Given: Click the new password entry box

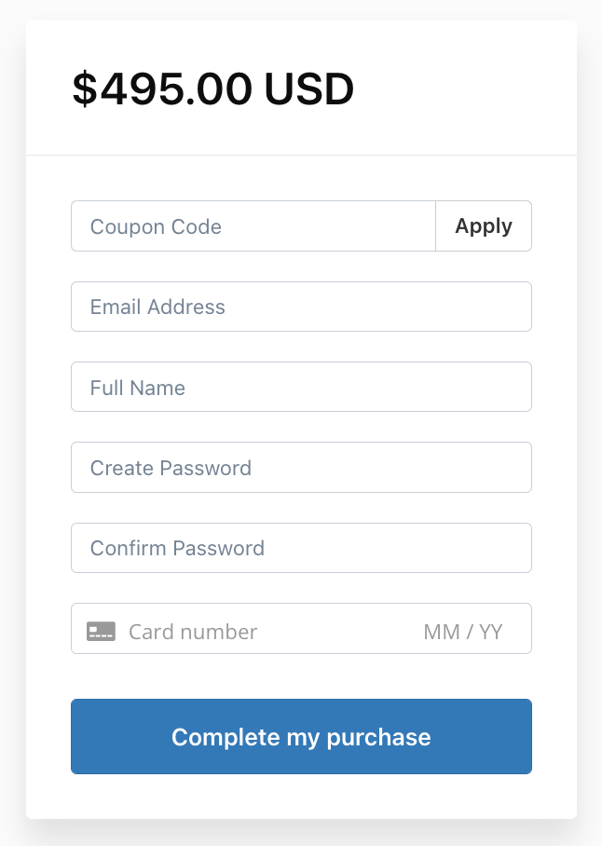Looking at the screenshot, I should (x=301, y=468).
